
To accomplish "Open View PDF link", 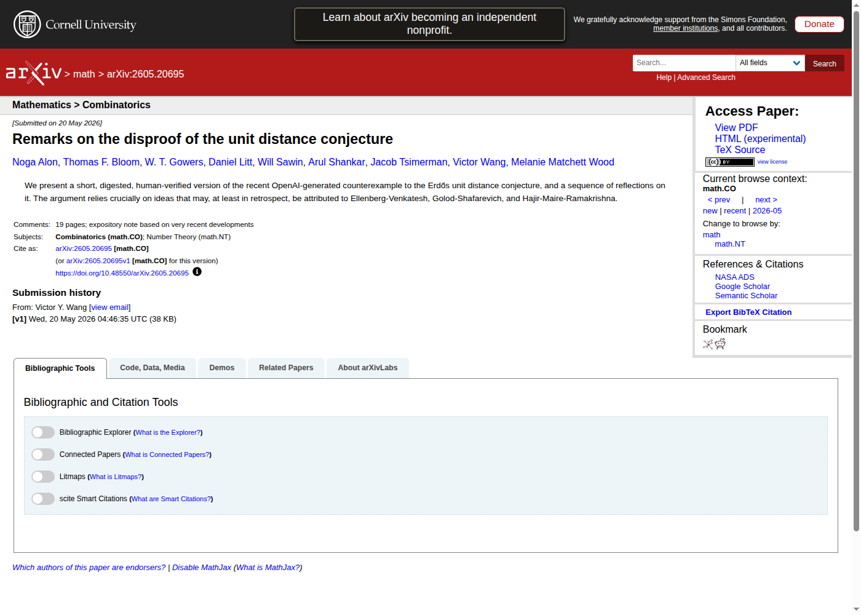I will coord(736,127).
